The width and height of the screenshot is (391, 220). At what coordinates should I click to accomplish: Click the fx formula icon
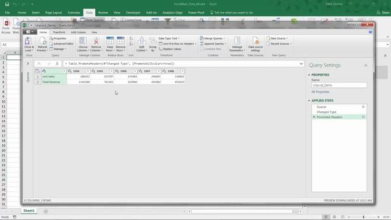57,64
